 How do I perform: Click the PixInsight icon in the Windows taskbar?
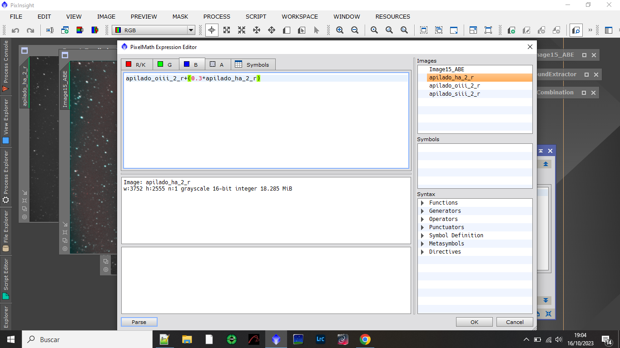[x=276, y=339]
